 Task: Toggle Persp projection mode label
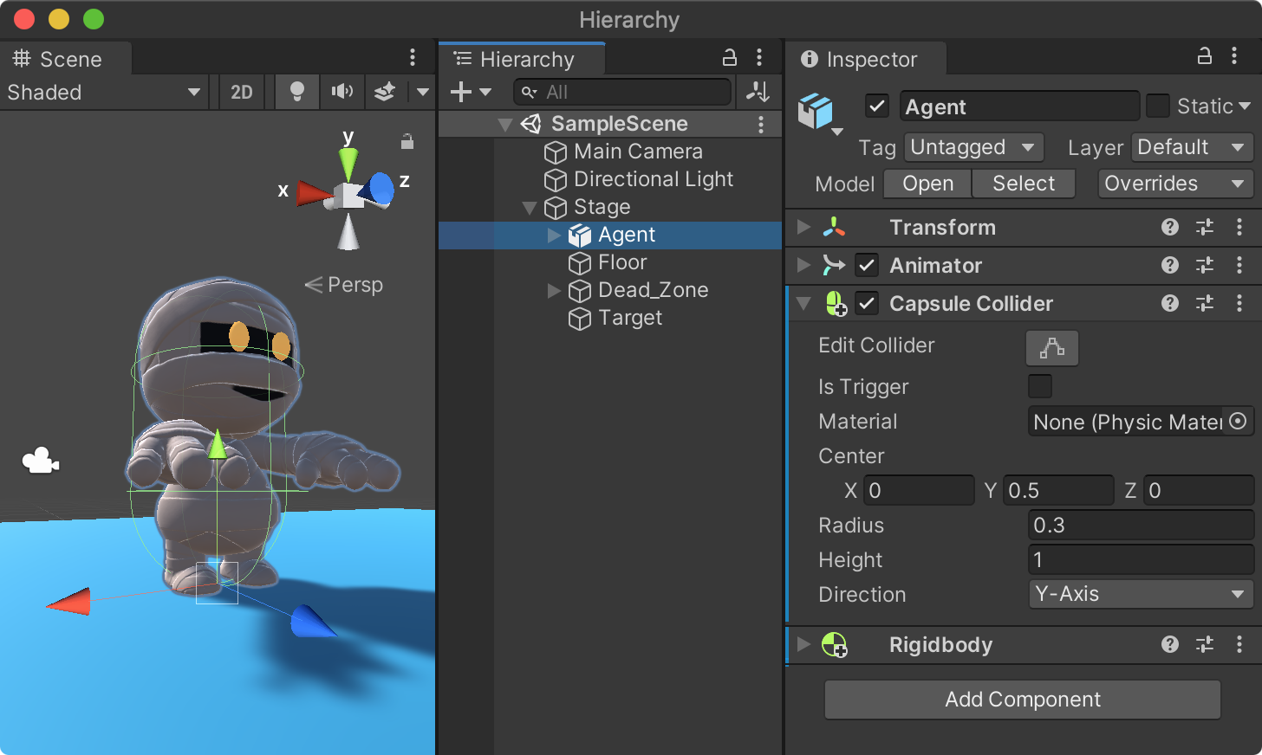click(x=344, y=285)
